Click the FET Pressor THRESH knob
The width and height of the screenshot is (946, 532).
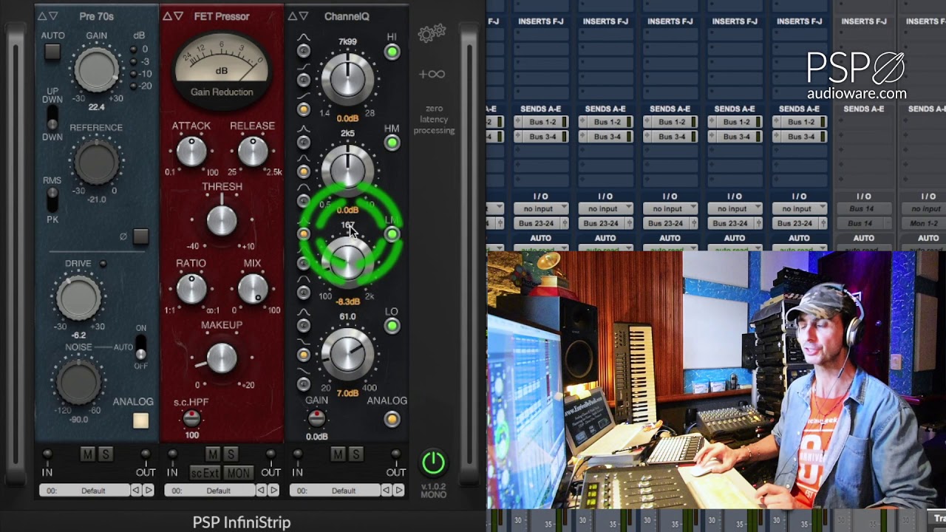point(222,220)
